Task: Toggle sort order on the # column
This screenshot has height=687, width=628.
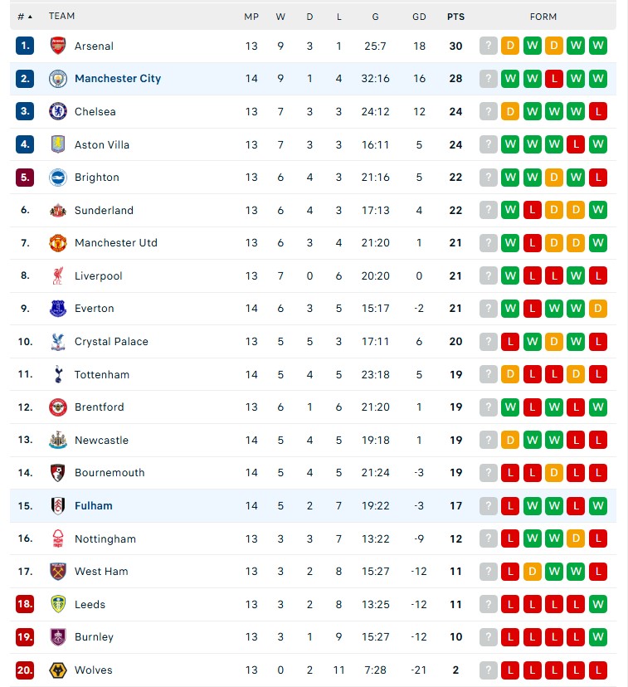Action: click(x=26, y=16)
